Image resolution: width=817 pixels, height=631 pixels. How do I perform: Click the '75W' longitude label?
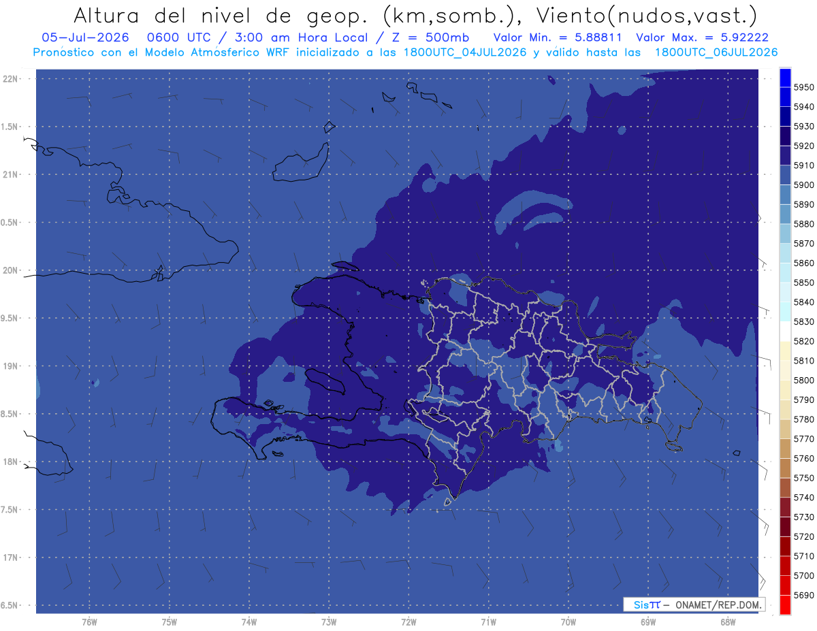click(169, 622)
